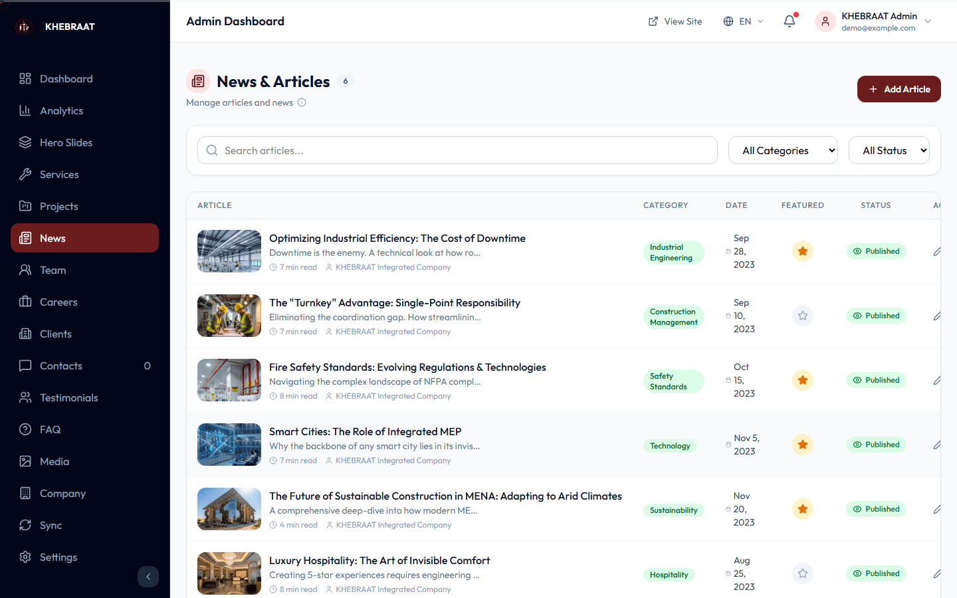The width and height of the screenshot is (957, 598).
Task: Open the All Status dropdown
Action: (889, 150)
